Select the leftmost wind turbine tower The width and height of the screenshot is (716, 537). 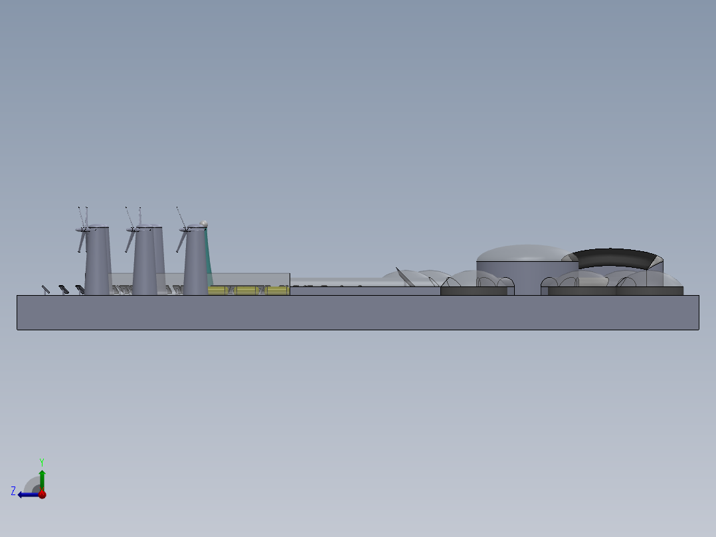pyautogui.click(x=97, y=261)
